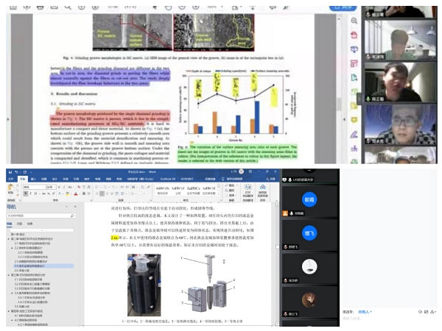Center-align the paragraph in Word ribbon

point(102,193)
